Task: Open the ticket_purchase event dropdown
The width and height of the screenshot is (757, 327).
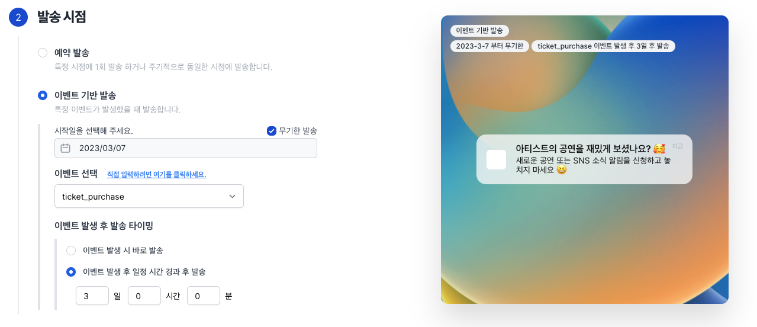Action: click(148, 197)
